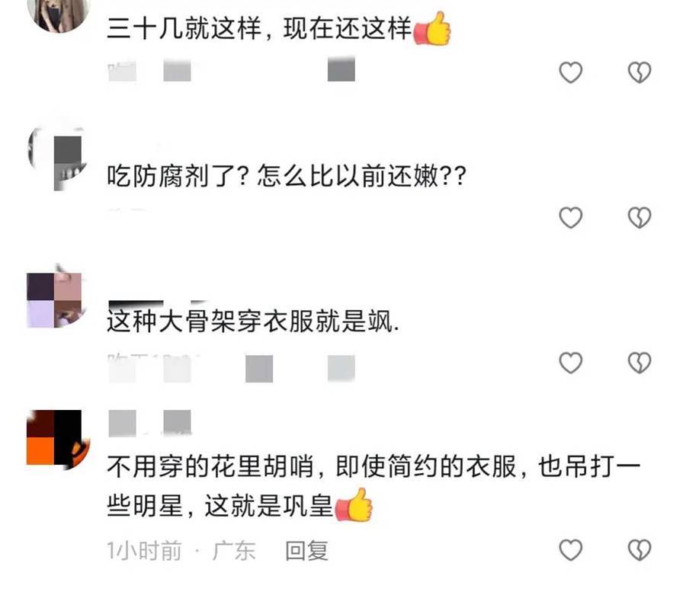The height and width of the screenshot is (592, 686).
Task: Open the blurred username above '不用穿的花里胡哨'
Action: click(149, 423)
